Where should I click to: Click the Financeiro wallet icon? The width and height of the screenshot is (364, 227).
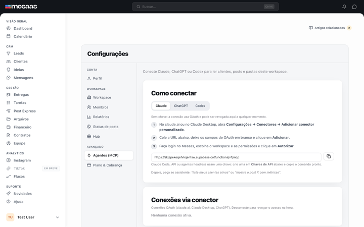pyautogui.click(x=9, y=127)
